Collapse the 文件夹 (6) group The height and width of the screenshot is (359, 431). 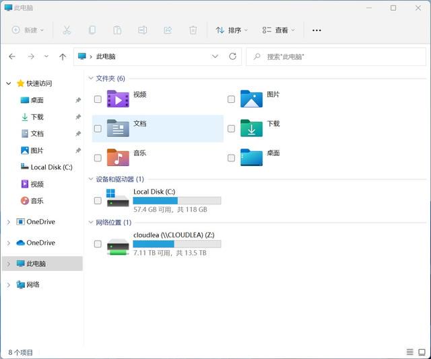coord(91,78)
